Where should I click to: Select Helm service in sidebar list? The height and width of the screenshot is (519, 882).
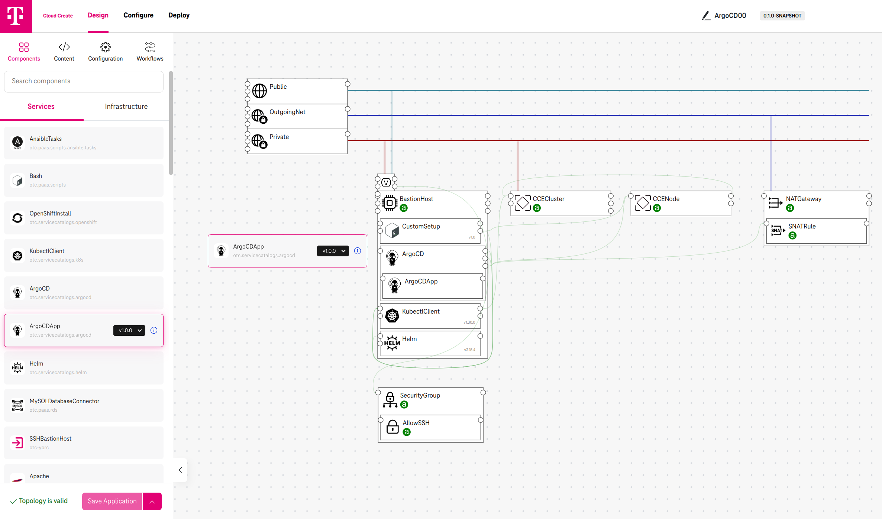pos(84,368)
